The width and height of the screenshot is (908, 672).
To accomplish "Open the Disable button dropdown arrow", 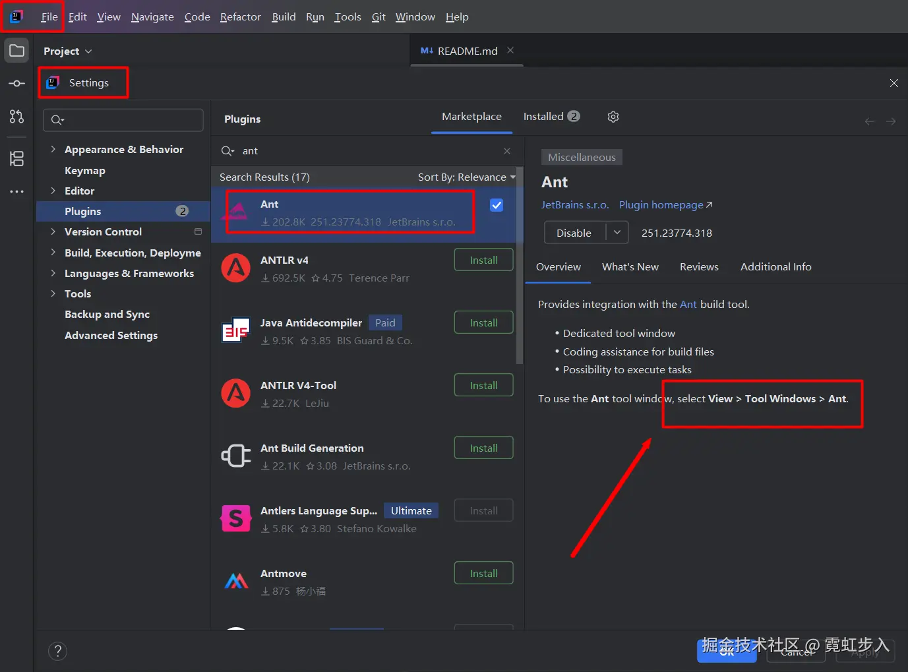I will point(617,233).
